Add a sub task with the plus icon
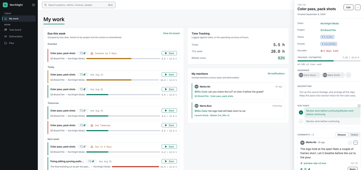This screenshot has width=364, height=170. pyautogui.click(x=359, y=106)
